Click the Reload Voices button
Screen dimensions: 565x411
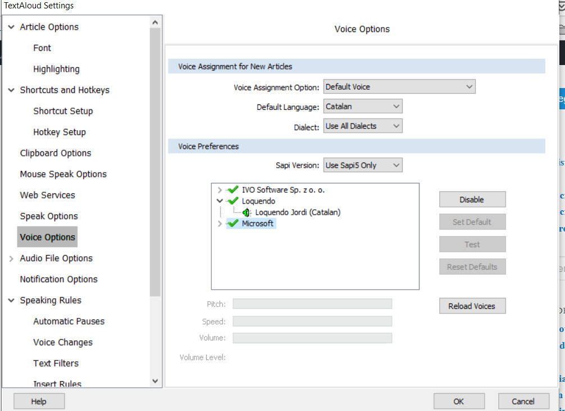coord(472,306)
